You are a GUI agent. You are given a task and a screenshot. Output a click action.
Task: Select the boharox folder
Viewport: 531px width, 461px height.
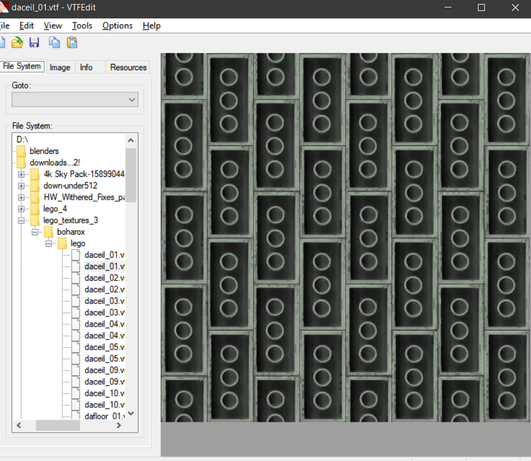71,232
